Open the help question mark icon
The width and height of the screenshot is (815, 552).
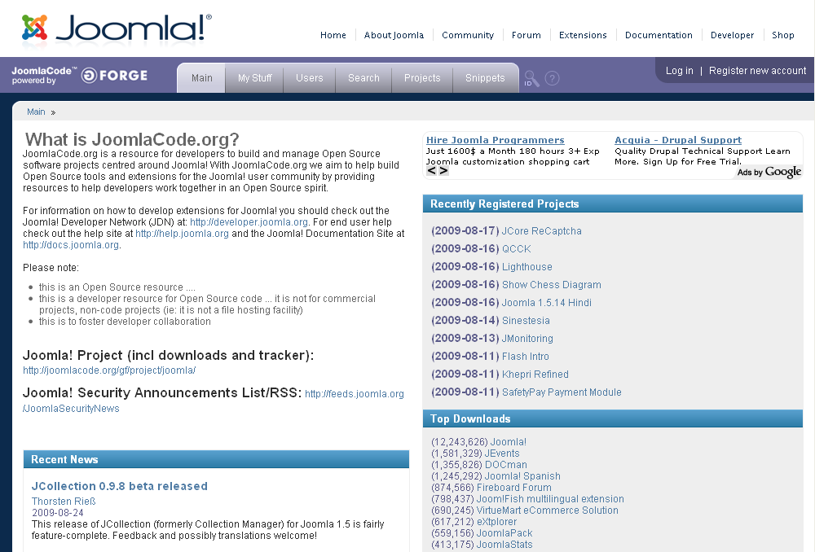[x=552, y=78]
